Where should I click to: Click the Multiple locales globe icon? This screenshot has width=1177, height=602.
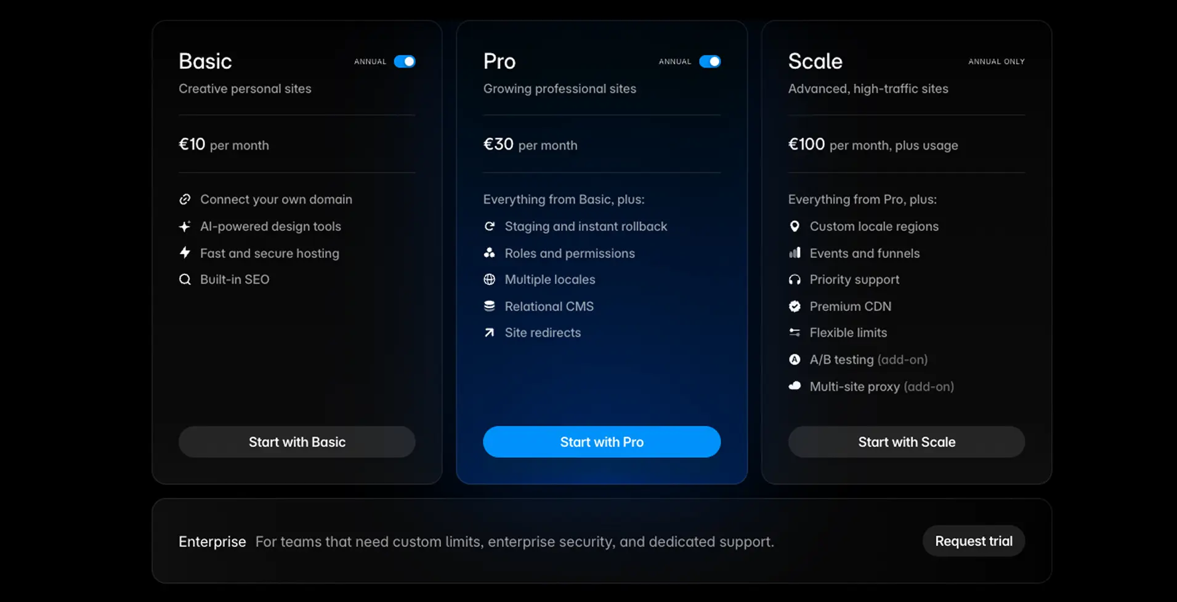pos(490,279)
